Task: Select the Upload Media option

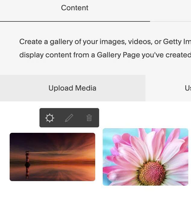Action: (73, 88)
